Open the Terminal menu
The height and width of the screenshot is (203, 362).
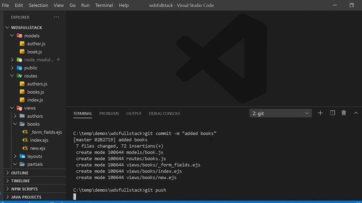click(x=104, y=5)
